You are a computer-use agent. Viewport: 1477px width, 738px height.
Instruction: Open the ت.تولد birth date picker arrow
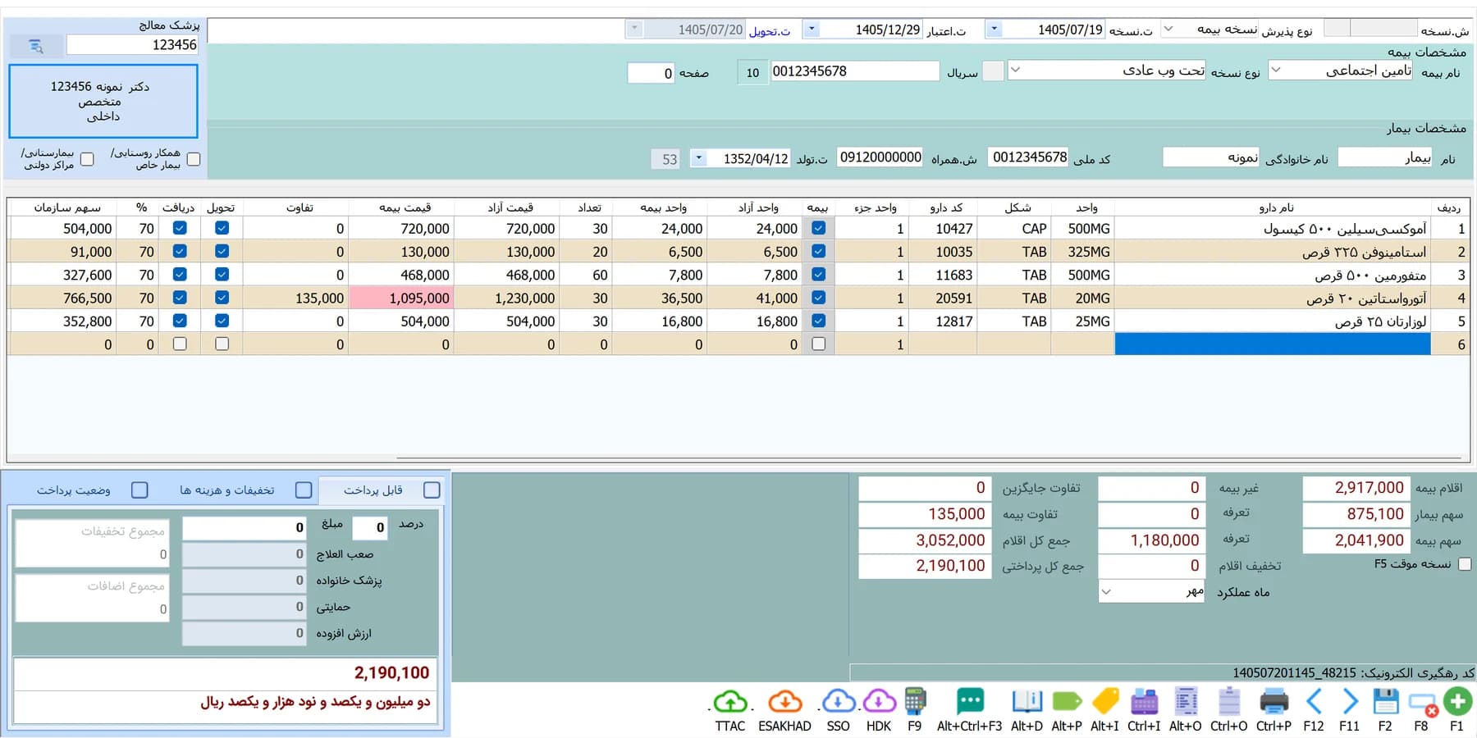pos(698,158)
